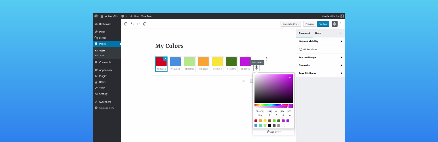Open the WpBlockShip site link
The width and height of the screenshot is (438, 142).
coord(109,16)
